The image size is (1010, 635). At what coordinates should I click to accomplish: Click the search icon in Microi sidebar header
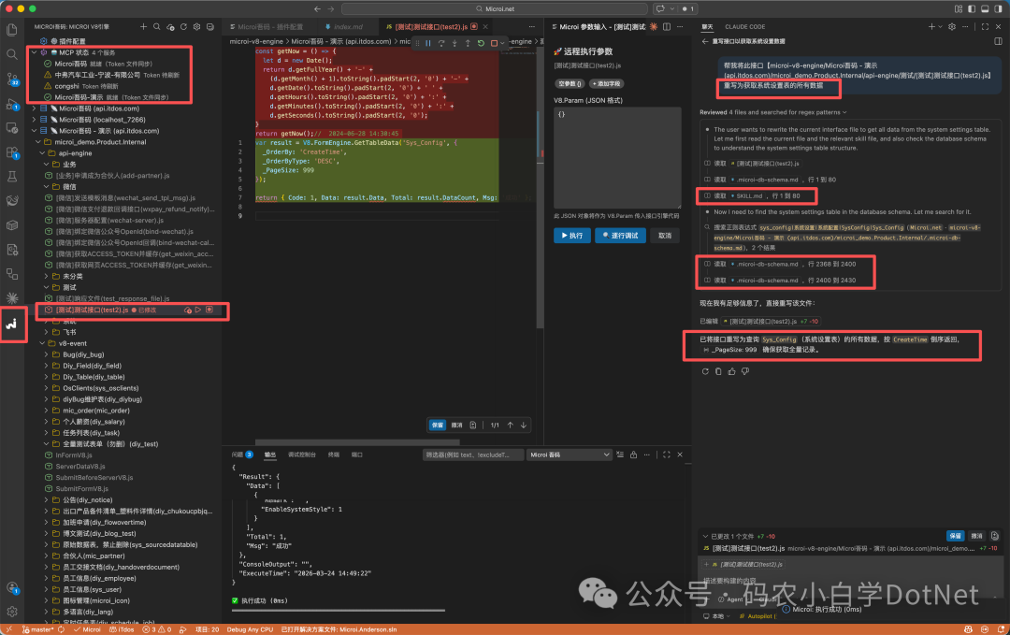(x=156, y=26)
